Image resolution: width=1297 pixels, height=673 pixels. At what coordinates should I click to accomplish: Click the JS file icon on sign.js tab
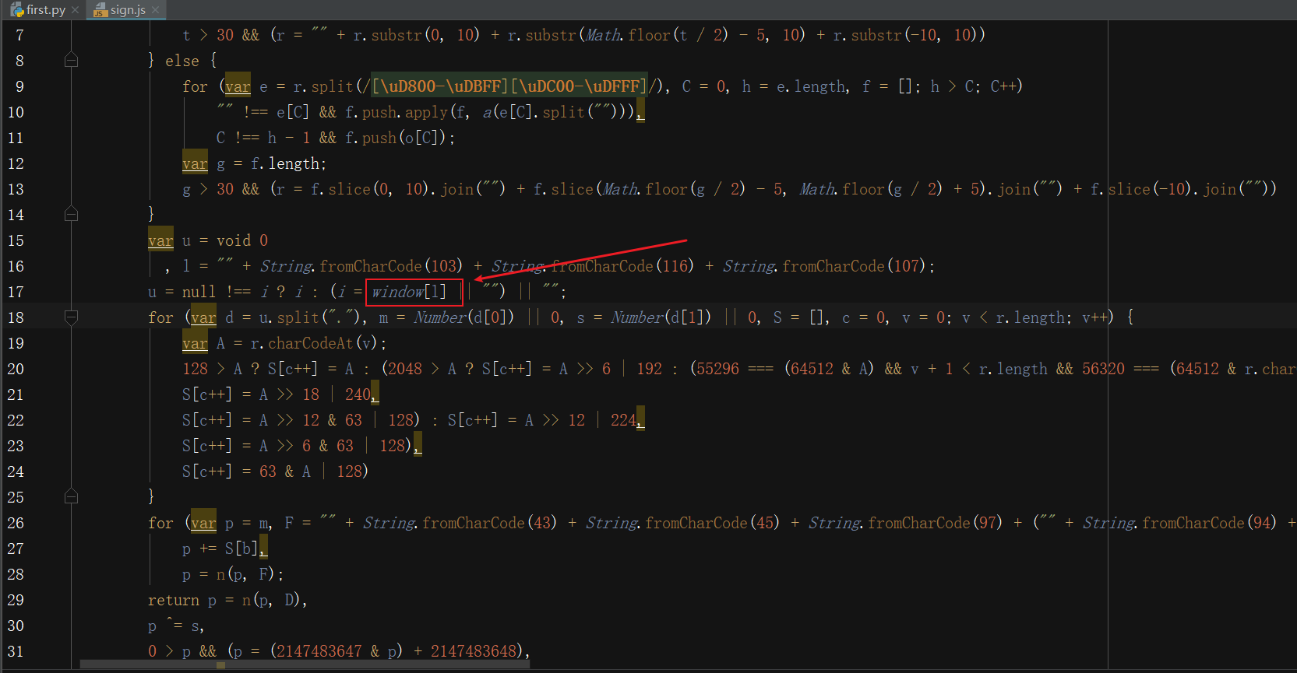[100, 10]
